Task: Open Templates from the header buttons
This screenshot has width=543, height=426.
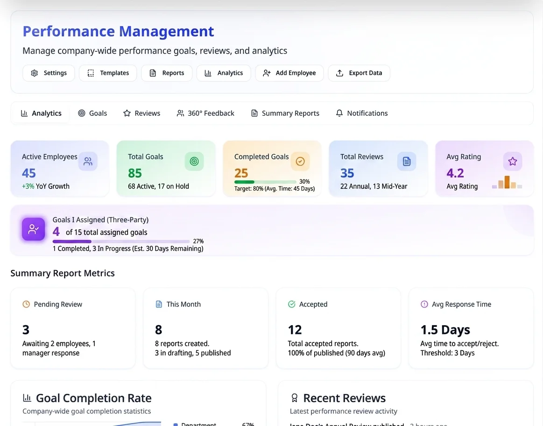Action: point(108,73)
